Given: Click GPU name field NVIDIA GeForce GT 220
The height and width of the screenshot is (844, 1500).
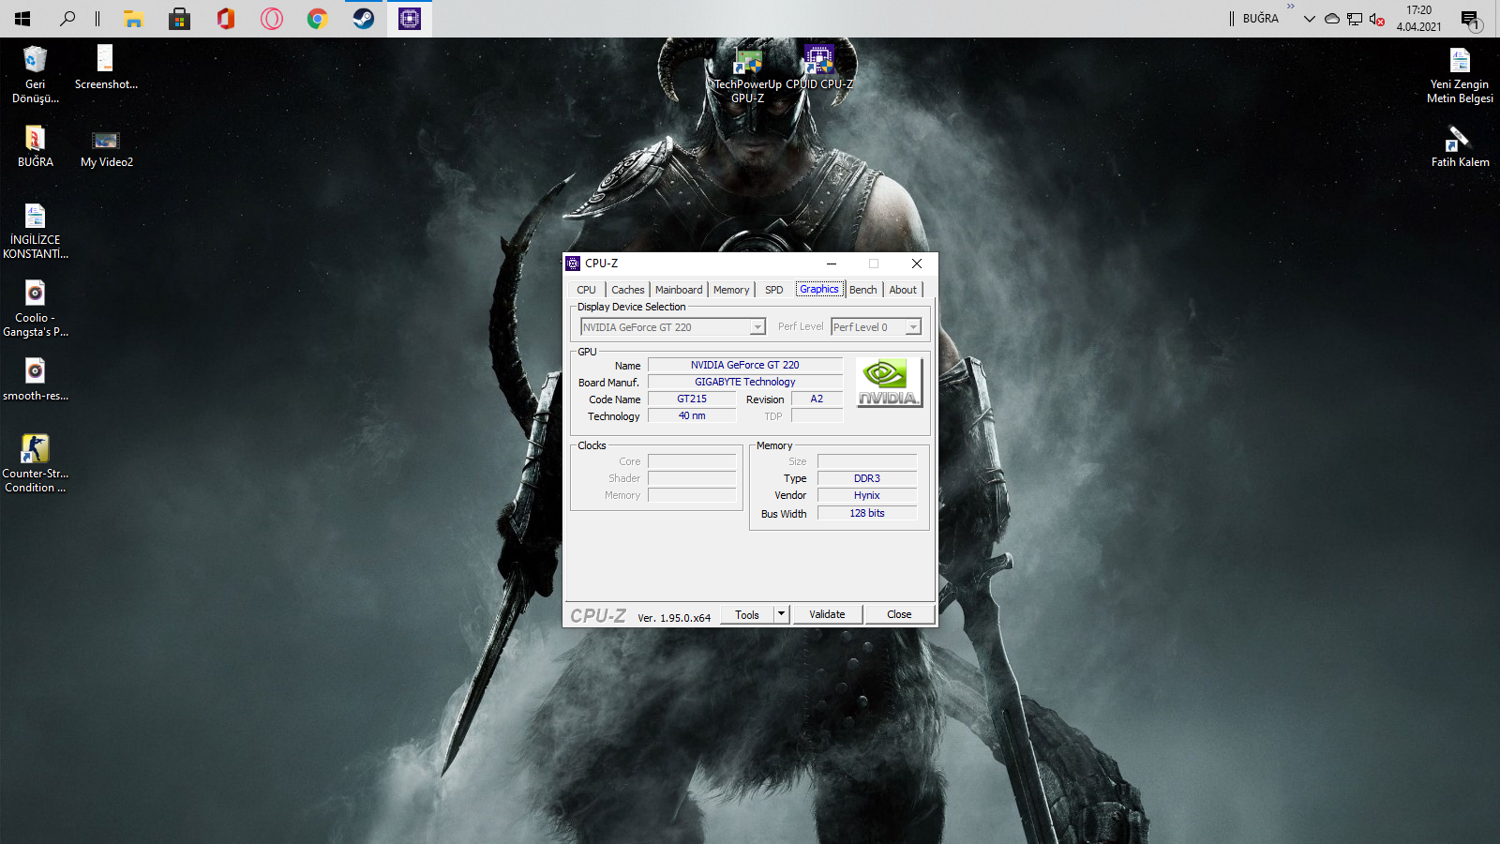Looking at the screenshot, I should [x=745, y=365].
